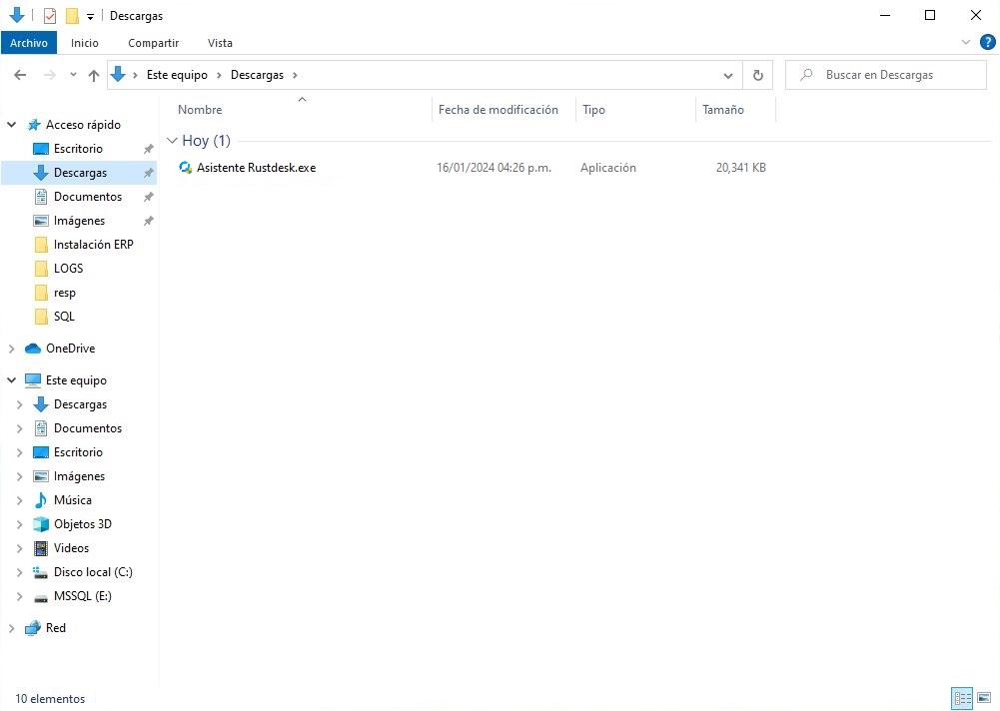
Task: Go up one folder level
Action: (93, 74)
